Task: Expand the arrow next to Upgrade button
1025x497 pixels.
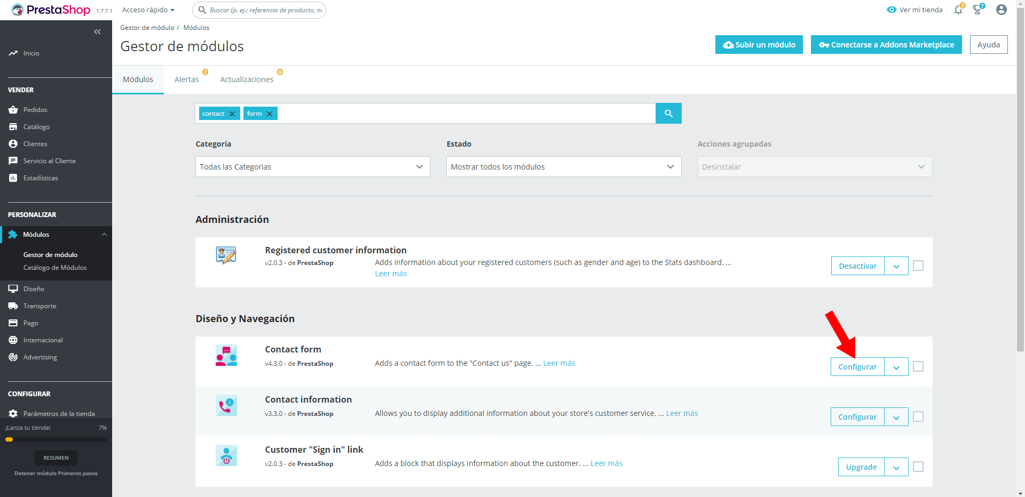Action: [896, 467]
